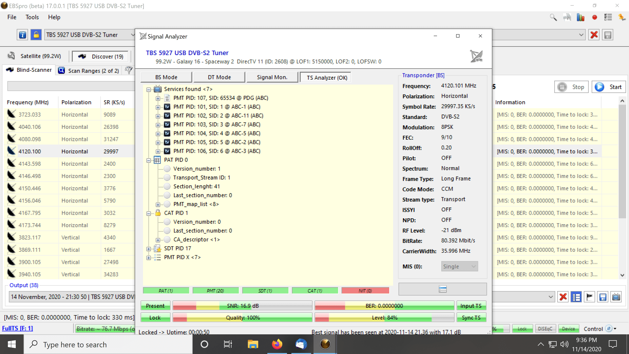Click the SNR 16.9 dB level bar
This screenshot has width=629, height=354.
242,306
